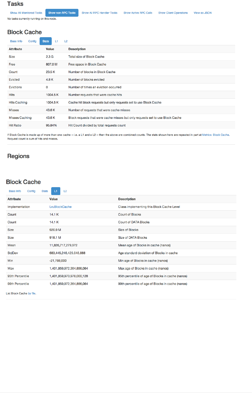The width and height of the screenshot is (252, 393).
Task: Click the Evictions attribute label
Action: pos(15,87)
